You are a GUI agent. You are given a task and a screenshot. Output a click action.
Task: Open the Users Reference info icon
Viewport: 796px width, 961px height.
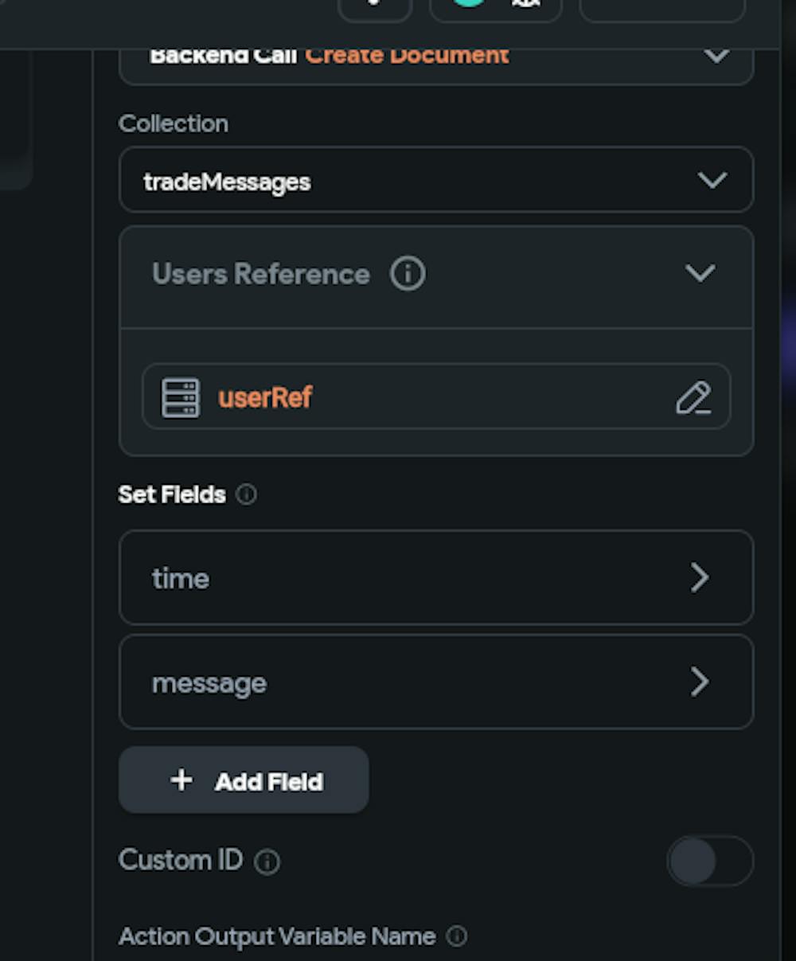(x=408, y=274)
